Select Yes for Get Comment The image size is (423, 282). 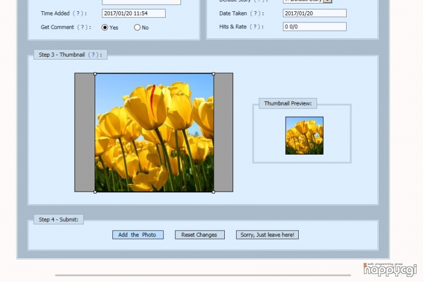coord(105,28)
